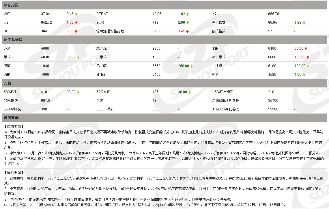Click the US value 652.72

click(x=46, y=23)
